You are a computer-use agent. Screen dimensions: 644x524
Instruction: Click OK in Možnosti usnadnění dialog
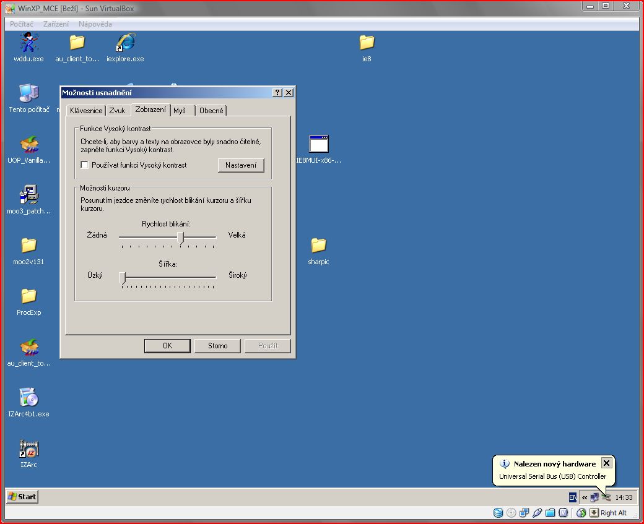pyautogui.click(x=167, y=345)
